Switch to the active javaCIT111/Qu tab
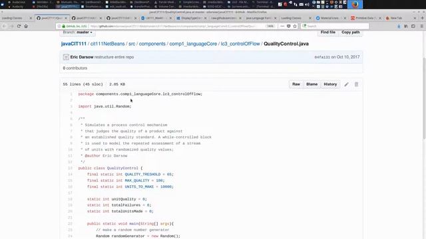This screenshot has width=426, height=239. coord(52,18)
